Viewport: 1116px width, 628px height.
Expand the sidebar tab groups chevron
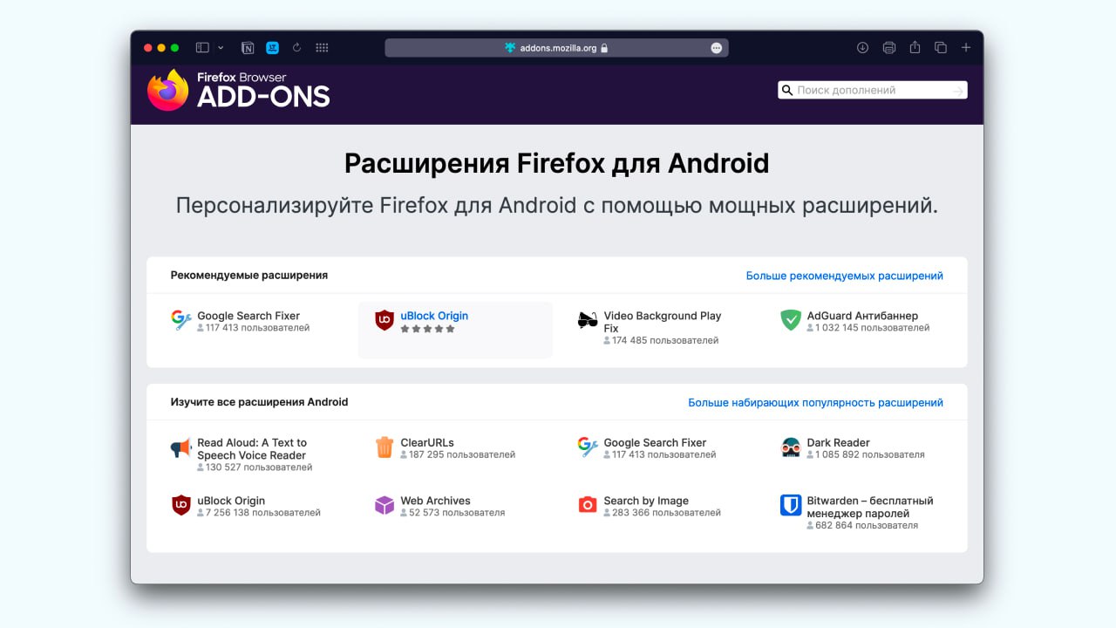click(x=221, y=48)
